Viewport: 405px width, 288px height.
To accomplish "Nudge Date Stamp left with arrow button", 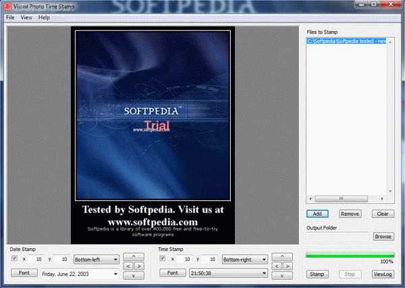I will tap(129, 266).
